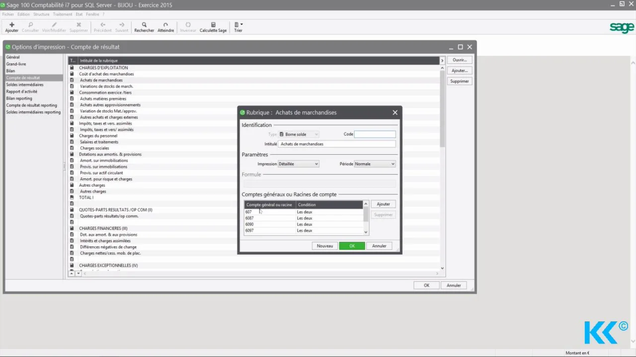Click row icon beside Différences négatives de change

72,247
